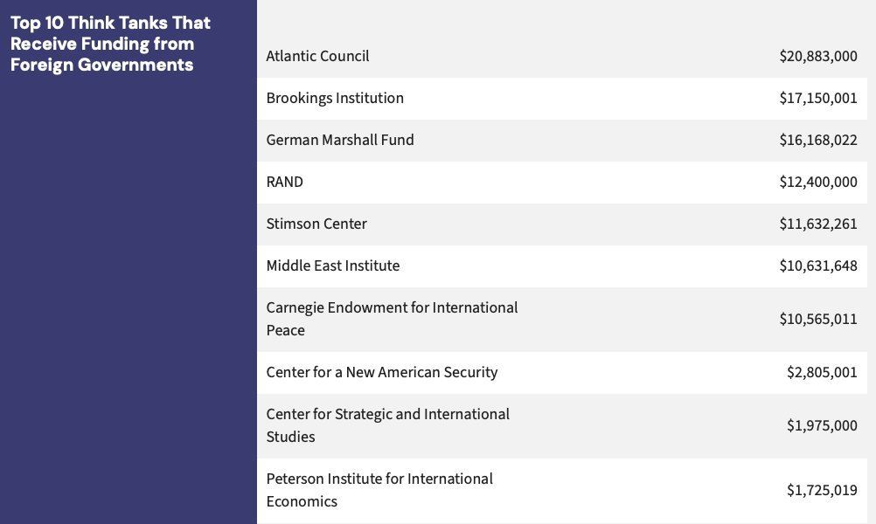Click the $1,725,019 Peterson Institute amount
Image resolution: width=876 pixels, height=524 pixels.
click(822, 490)
